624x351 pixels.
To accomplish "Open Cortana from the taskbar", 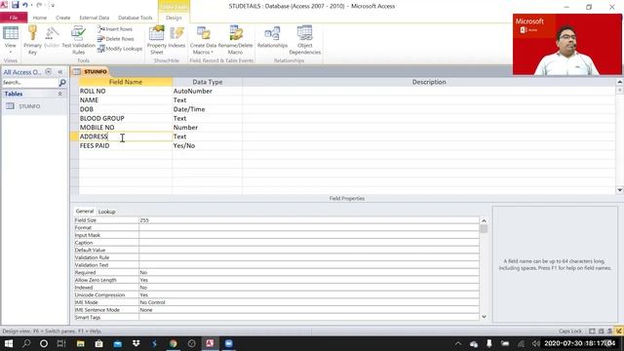I will tap(44, 343).
